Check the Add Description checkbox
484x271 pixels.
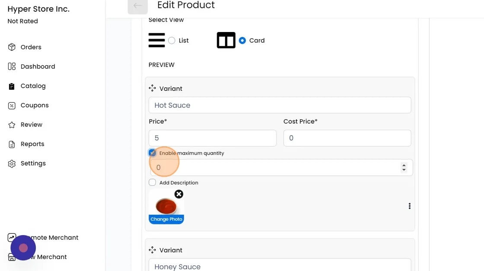(x=152, y=182)
